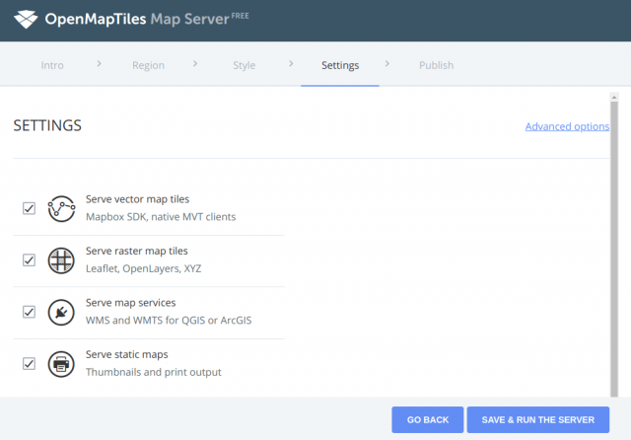Click Save & Run the Server button

point(537,419)
